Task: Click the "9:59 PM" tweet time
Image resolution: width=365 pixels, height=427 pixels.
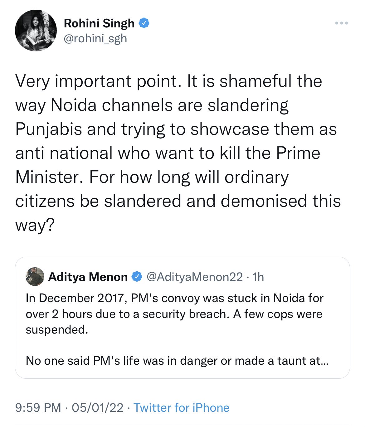Action: [x=38, y=408]
